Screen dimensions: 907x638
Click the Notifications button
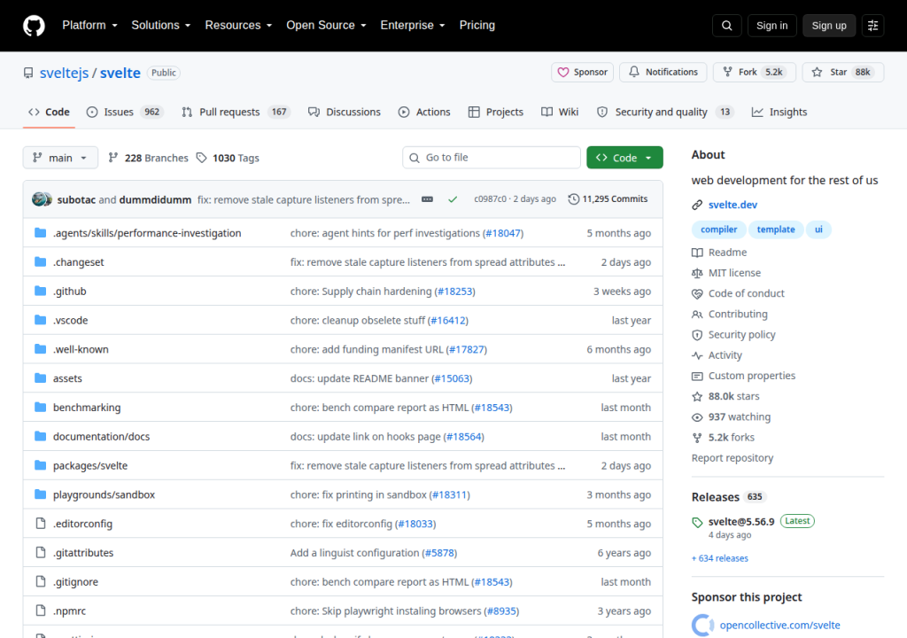pyautogui.click(x=663, y=72)
